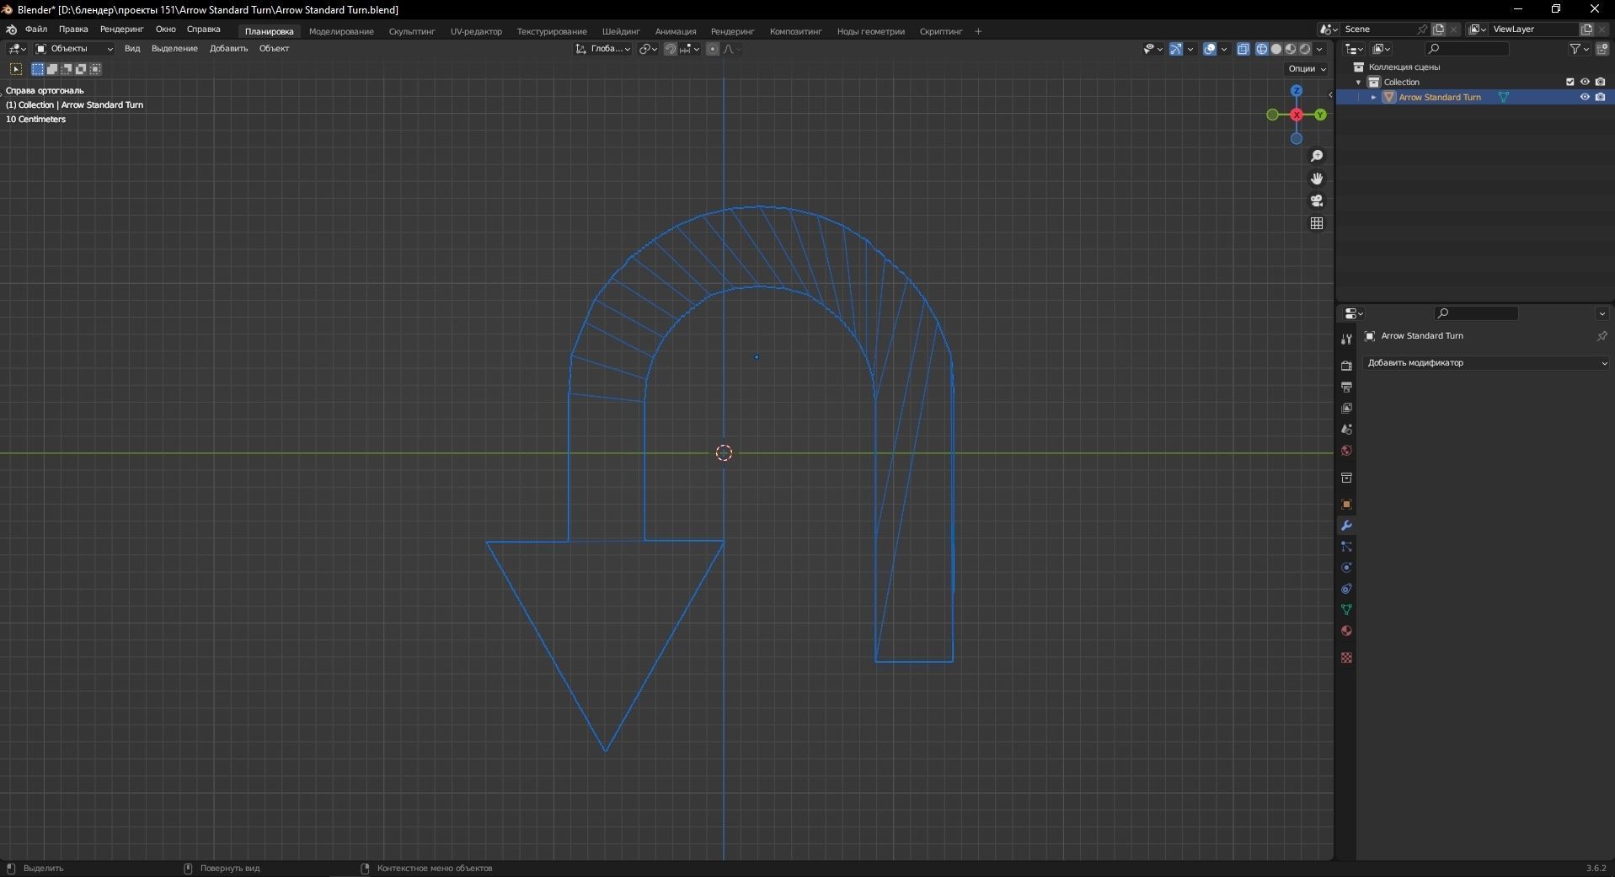This screenshot has width=1615, height=877.
Task: Click the green Y axis on navigation gizmo
Action: 1320,115
